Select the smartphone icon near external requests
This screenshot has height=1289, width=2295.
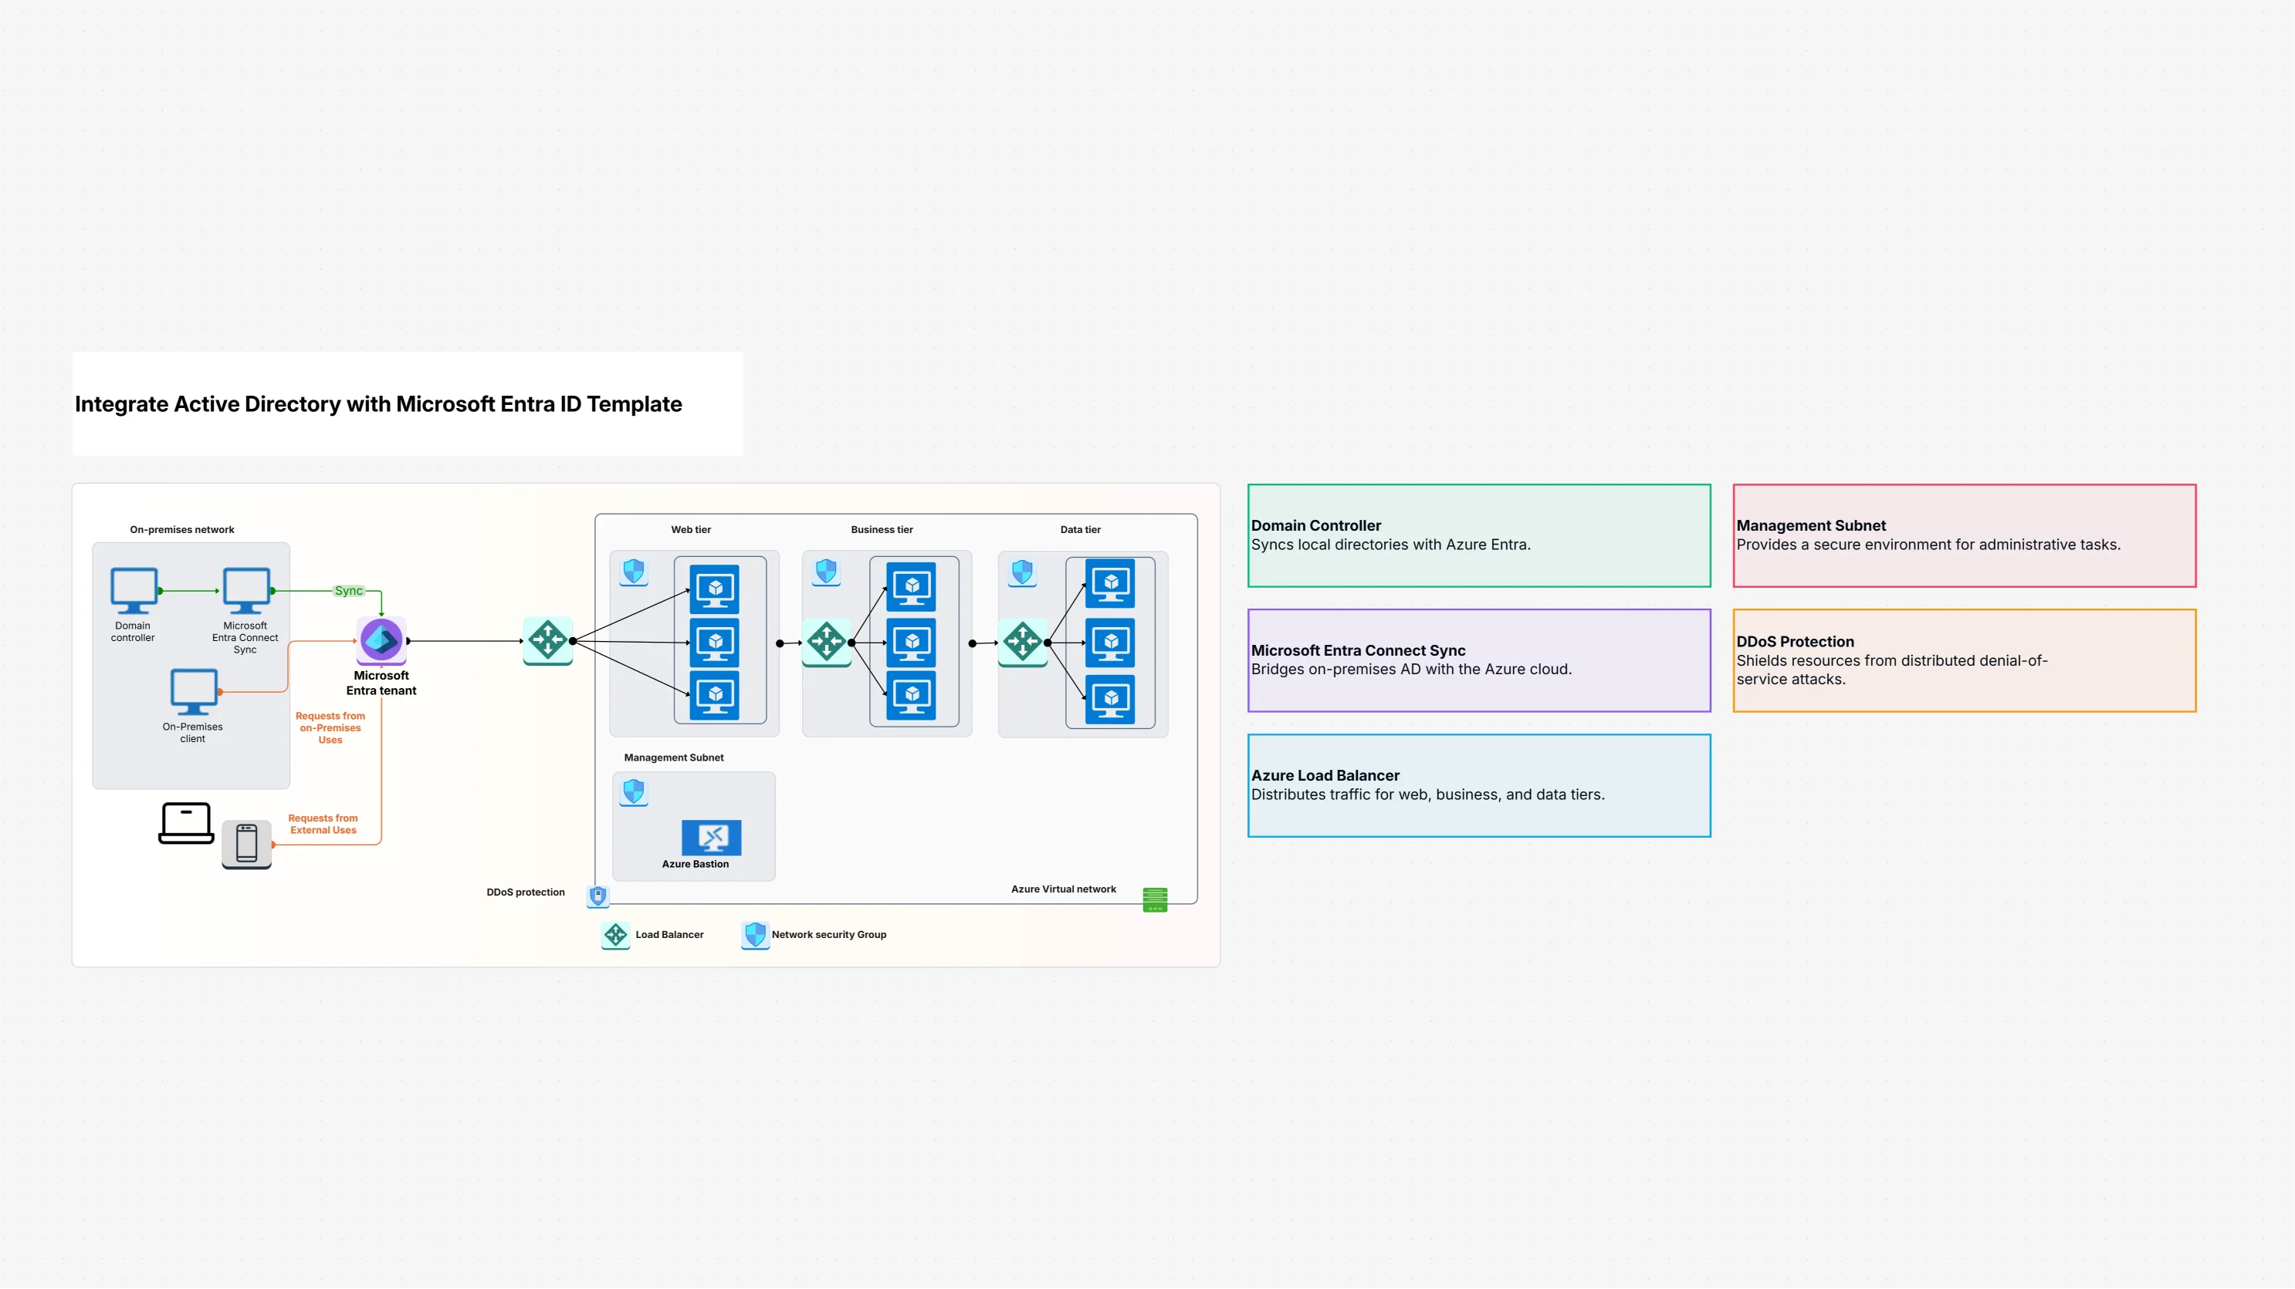(x=247, y=843)
